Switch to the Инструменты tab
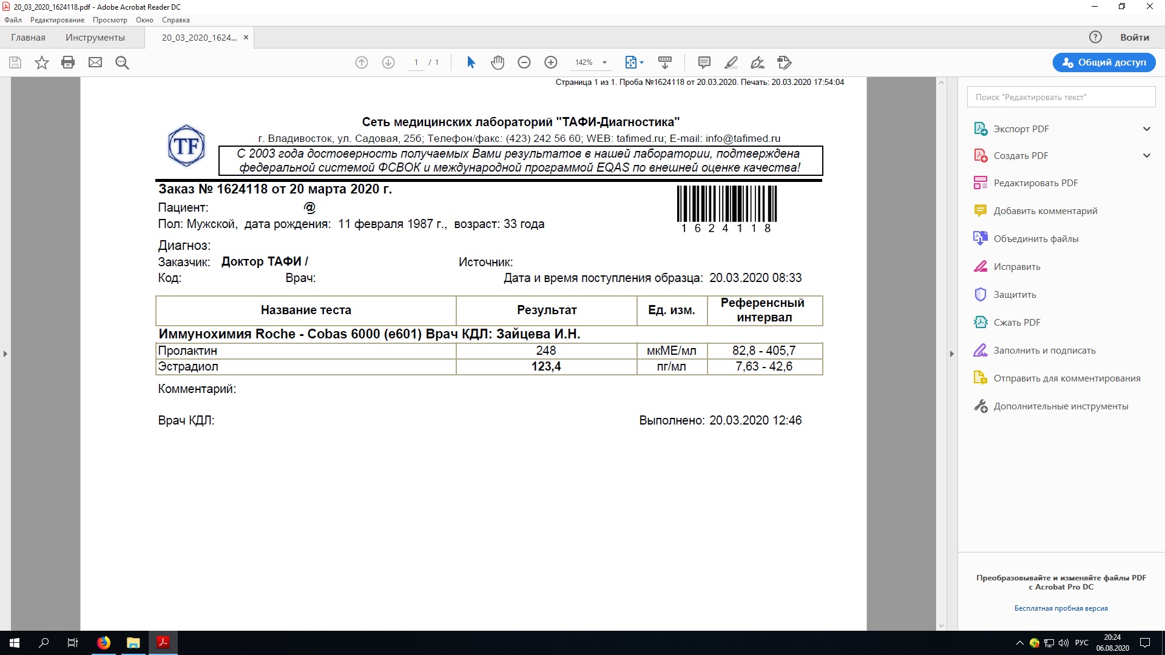Image resolution: width=1165 pixels, height=655 pixels. tap(95, 38)
